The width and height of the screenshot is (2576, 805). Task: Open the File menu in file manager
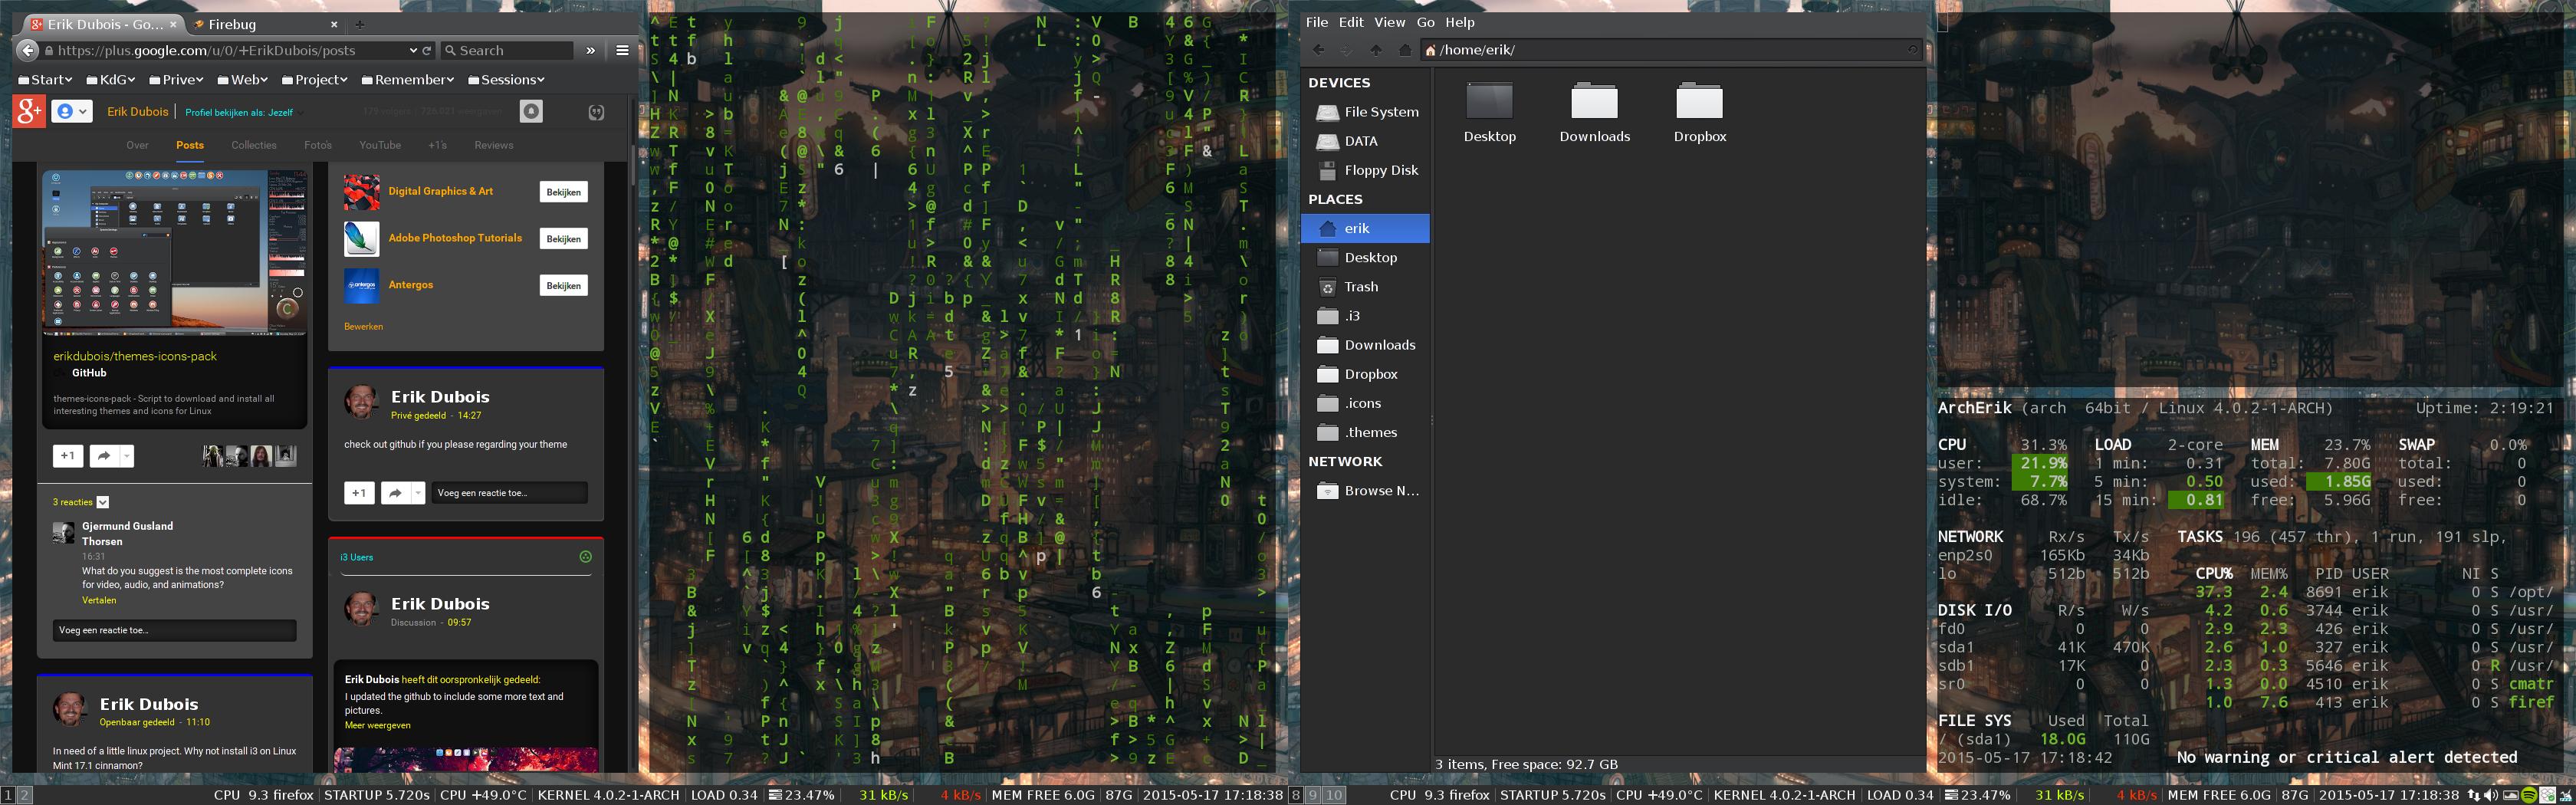1316,22
